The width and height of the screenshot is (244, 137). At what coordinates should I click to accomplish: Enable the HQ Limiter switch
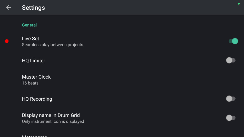coord(231,60)
